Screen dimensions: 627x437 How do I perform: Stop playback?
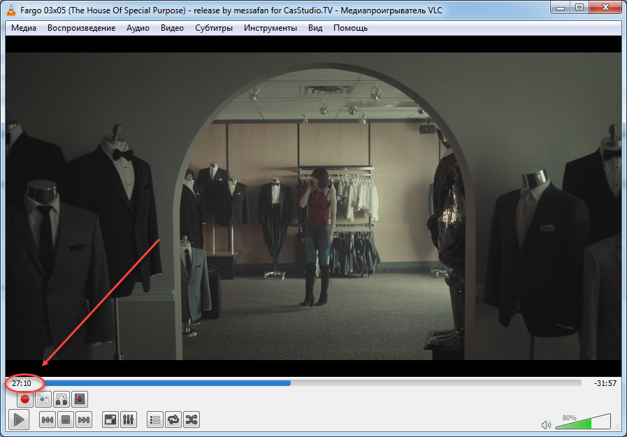[x=66, y=420]
